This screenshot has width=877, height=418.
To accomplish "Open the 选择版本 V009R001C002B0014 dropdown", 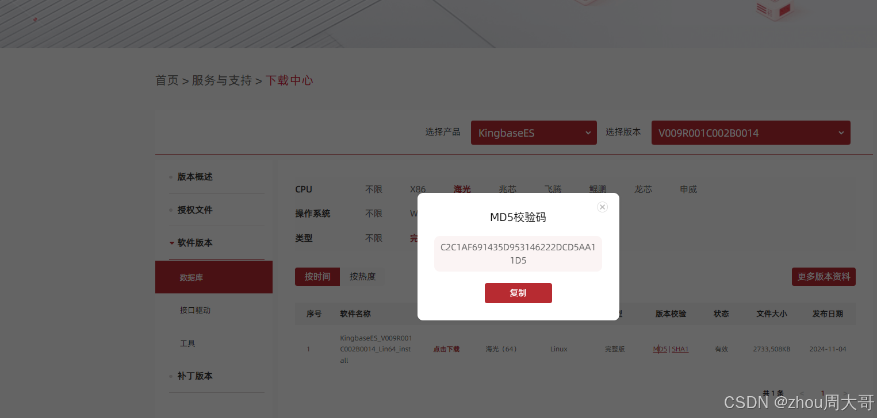I will pos(750,133).
